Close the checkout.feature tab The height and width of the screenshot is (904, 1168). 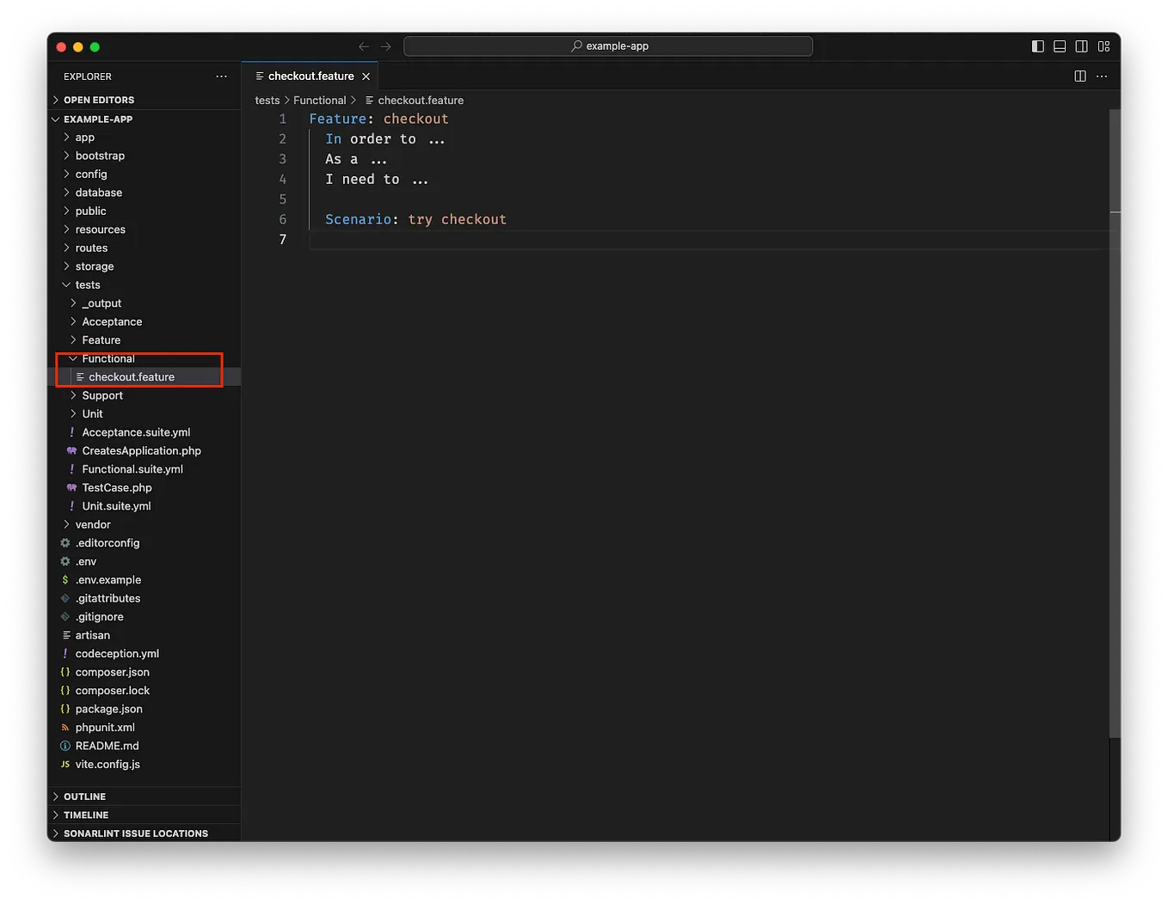366,76
